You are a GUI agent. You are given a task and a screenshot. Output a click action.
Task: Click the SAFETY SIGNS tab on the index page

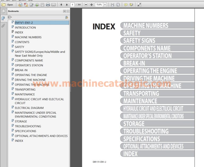[157, 41]
